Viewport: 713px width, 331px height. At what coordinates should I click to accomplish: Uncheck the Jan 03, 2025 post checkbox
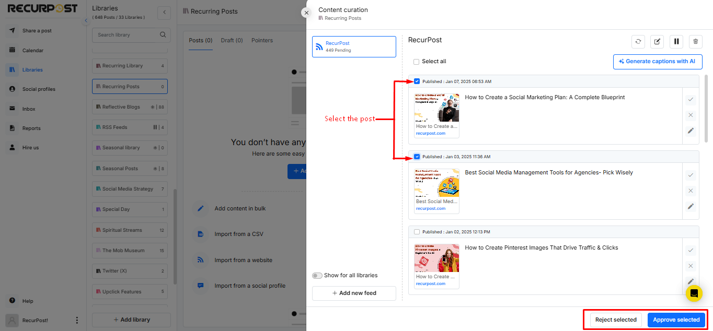pyautogui.click(x=417, y=157)
